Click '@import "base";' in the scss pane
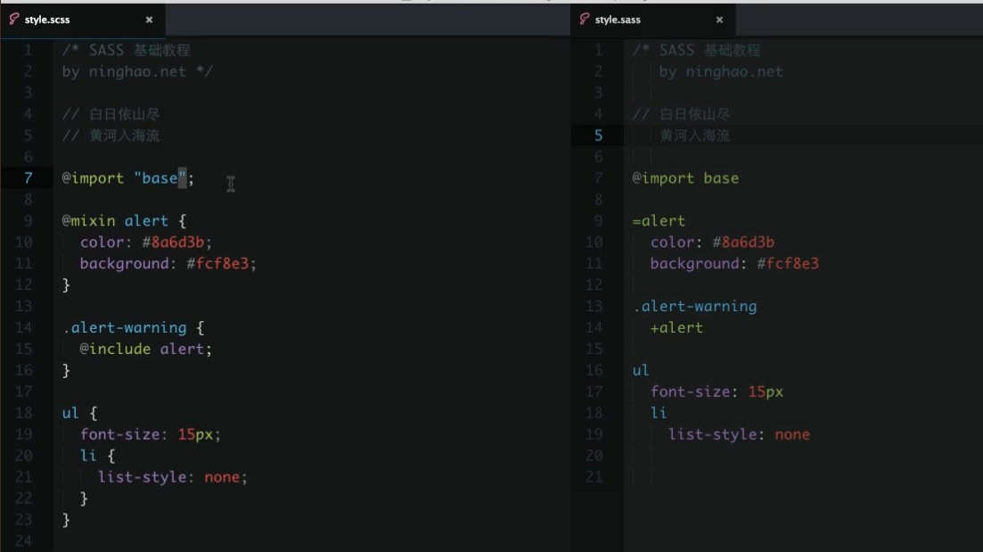Screen dimensions: 983x552 click(128, 178)
